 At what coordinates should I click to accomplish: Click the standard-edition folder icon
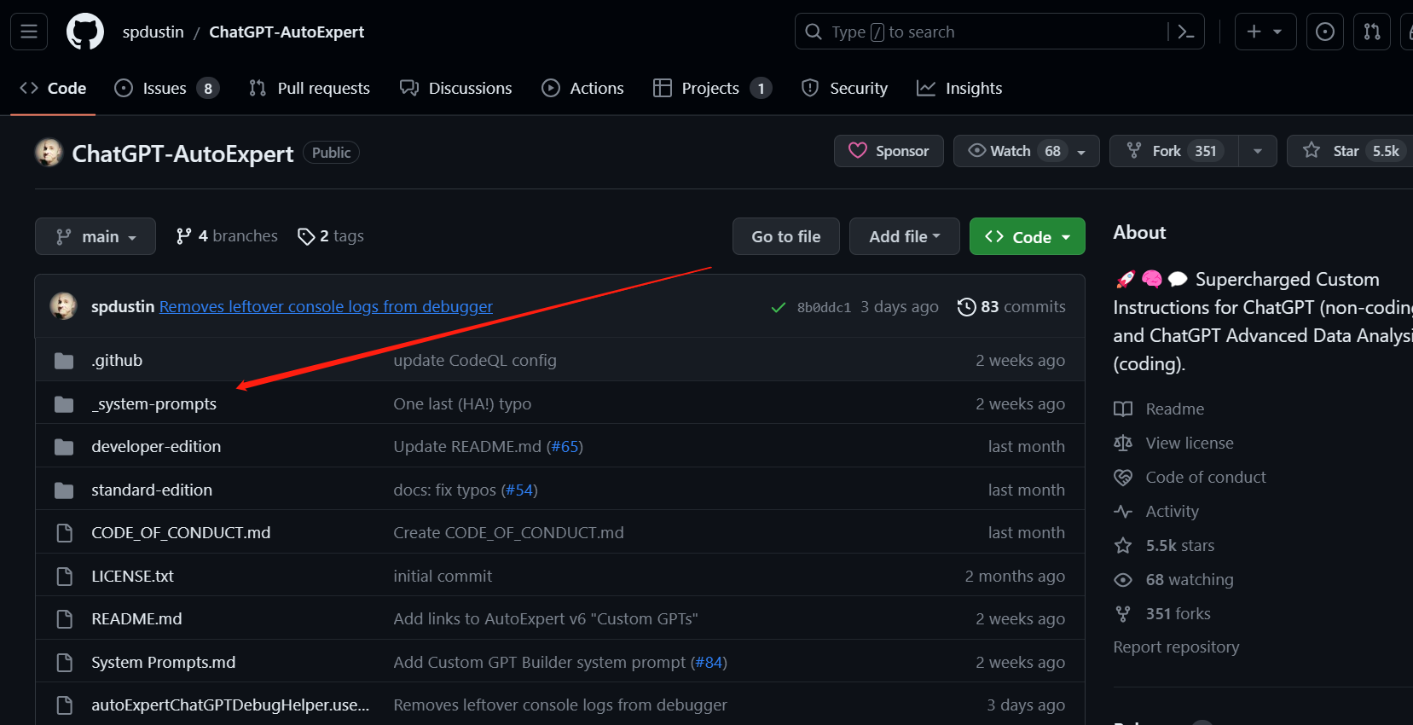coord(64,490)
